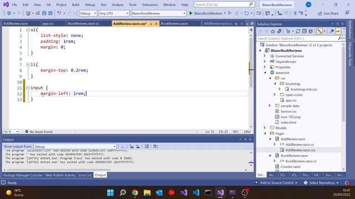This screenshot has width=355, height=199.
Task: Open the Extensions menu
Action: [x=150, y=4]
